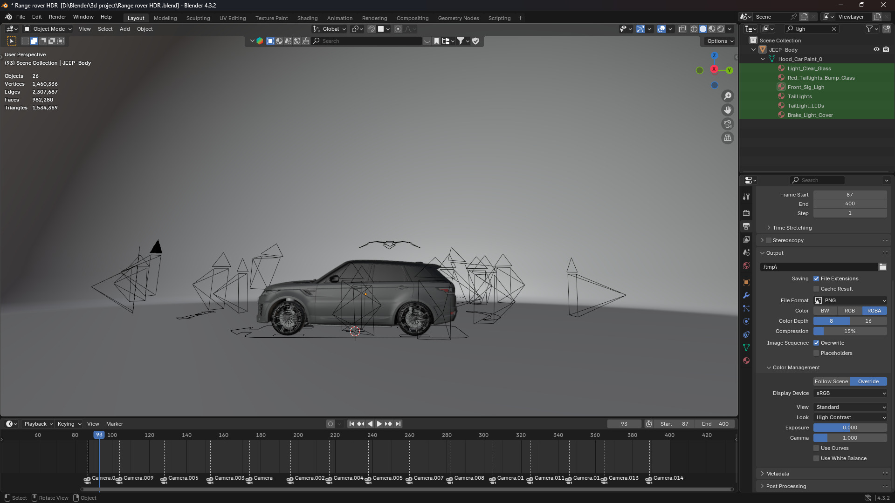Click the Compression 15% slider

[x=850, y=331]
